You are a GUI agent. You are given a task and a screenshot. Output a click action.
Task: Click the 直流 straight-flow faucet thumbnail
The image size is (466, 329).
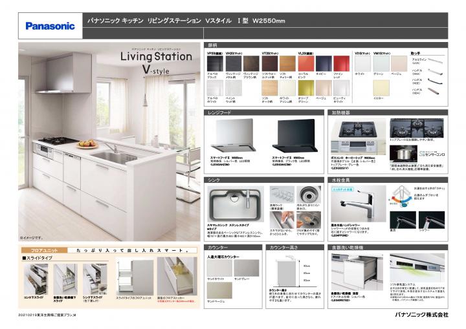(x=403, y=220)
